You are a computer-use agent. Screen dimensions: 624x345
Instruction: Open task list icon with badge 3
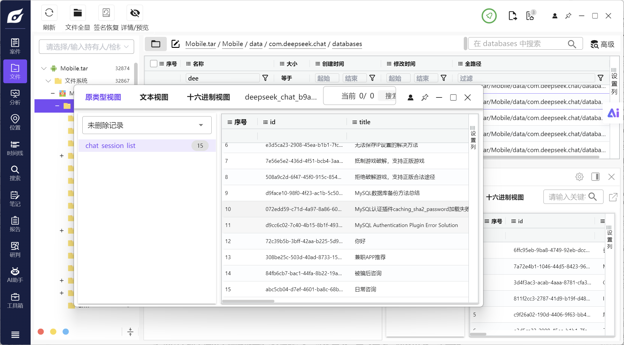[531, 15]
